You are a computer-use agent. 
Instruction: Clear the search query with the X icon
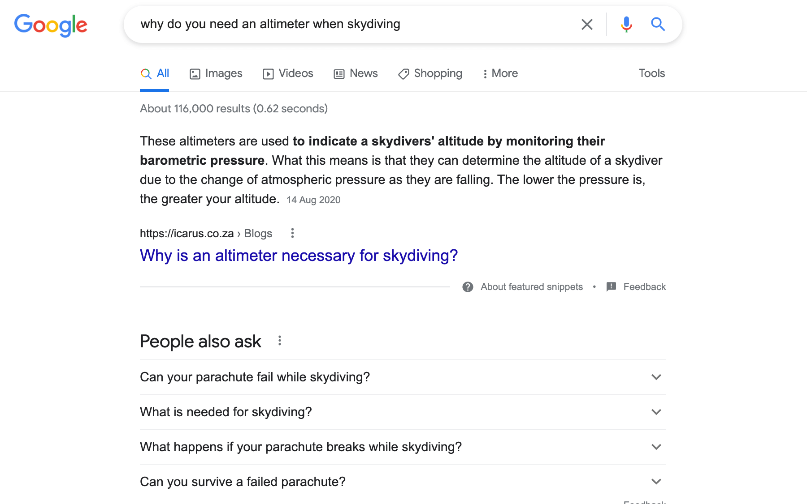click(x=586, y=25)
